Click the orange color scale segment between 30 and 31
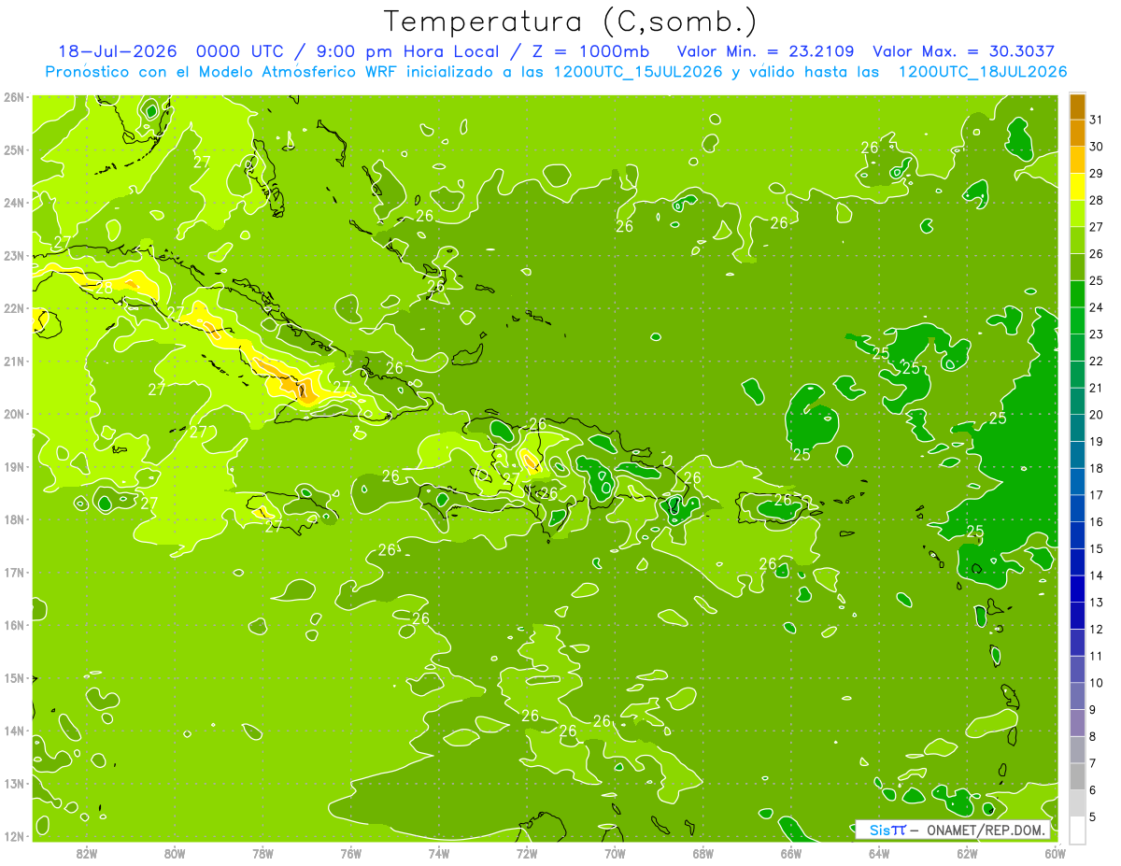1121x866 pixels. pos(1077,133)
